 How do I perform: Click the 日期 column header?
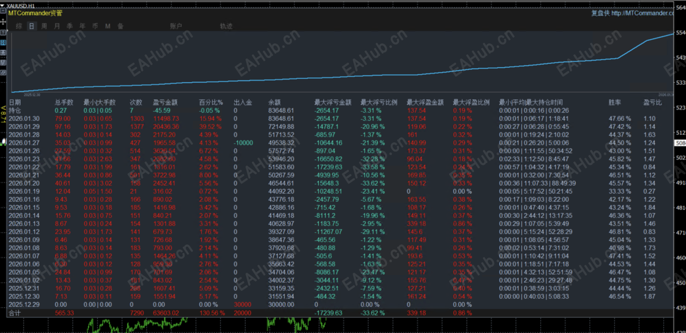coord(15,102)
